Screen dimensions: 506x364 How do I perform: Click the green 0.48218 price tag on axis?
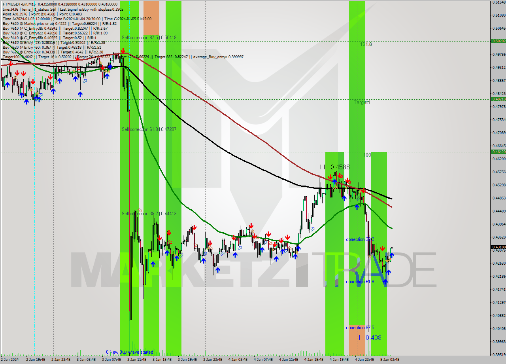tap(498, 99)
